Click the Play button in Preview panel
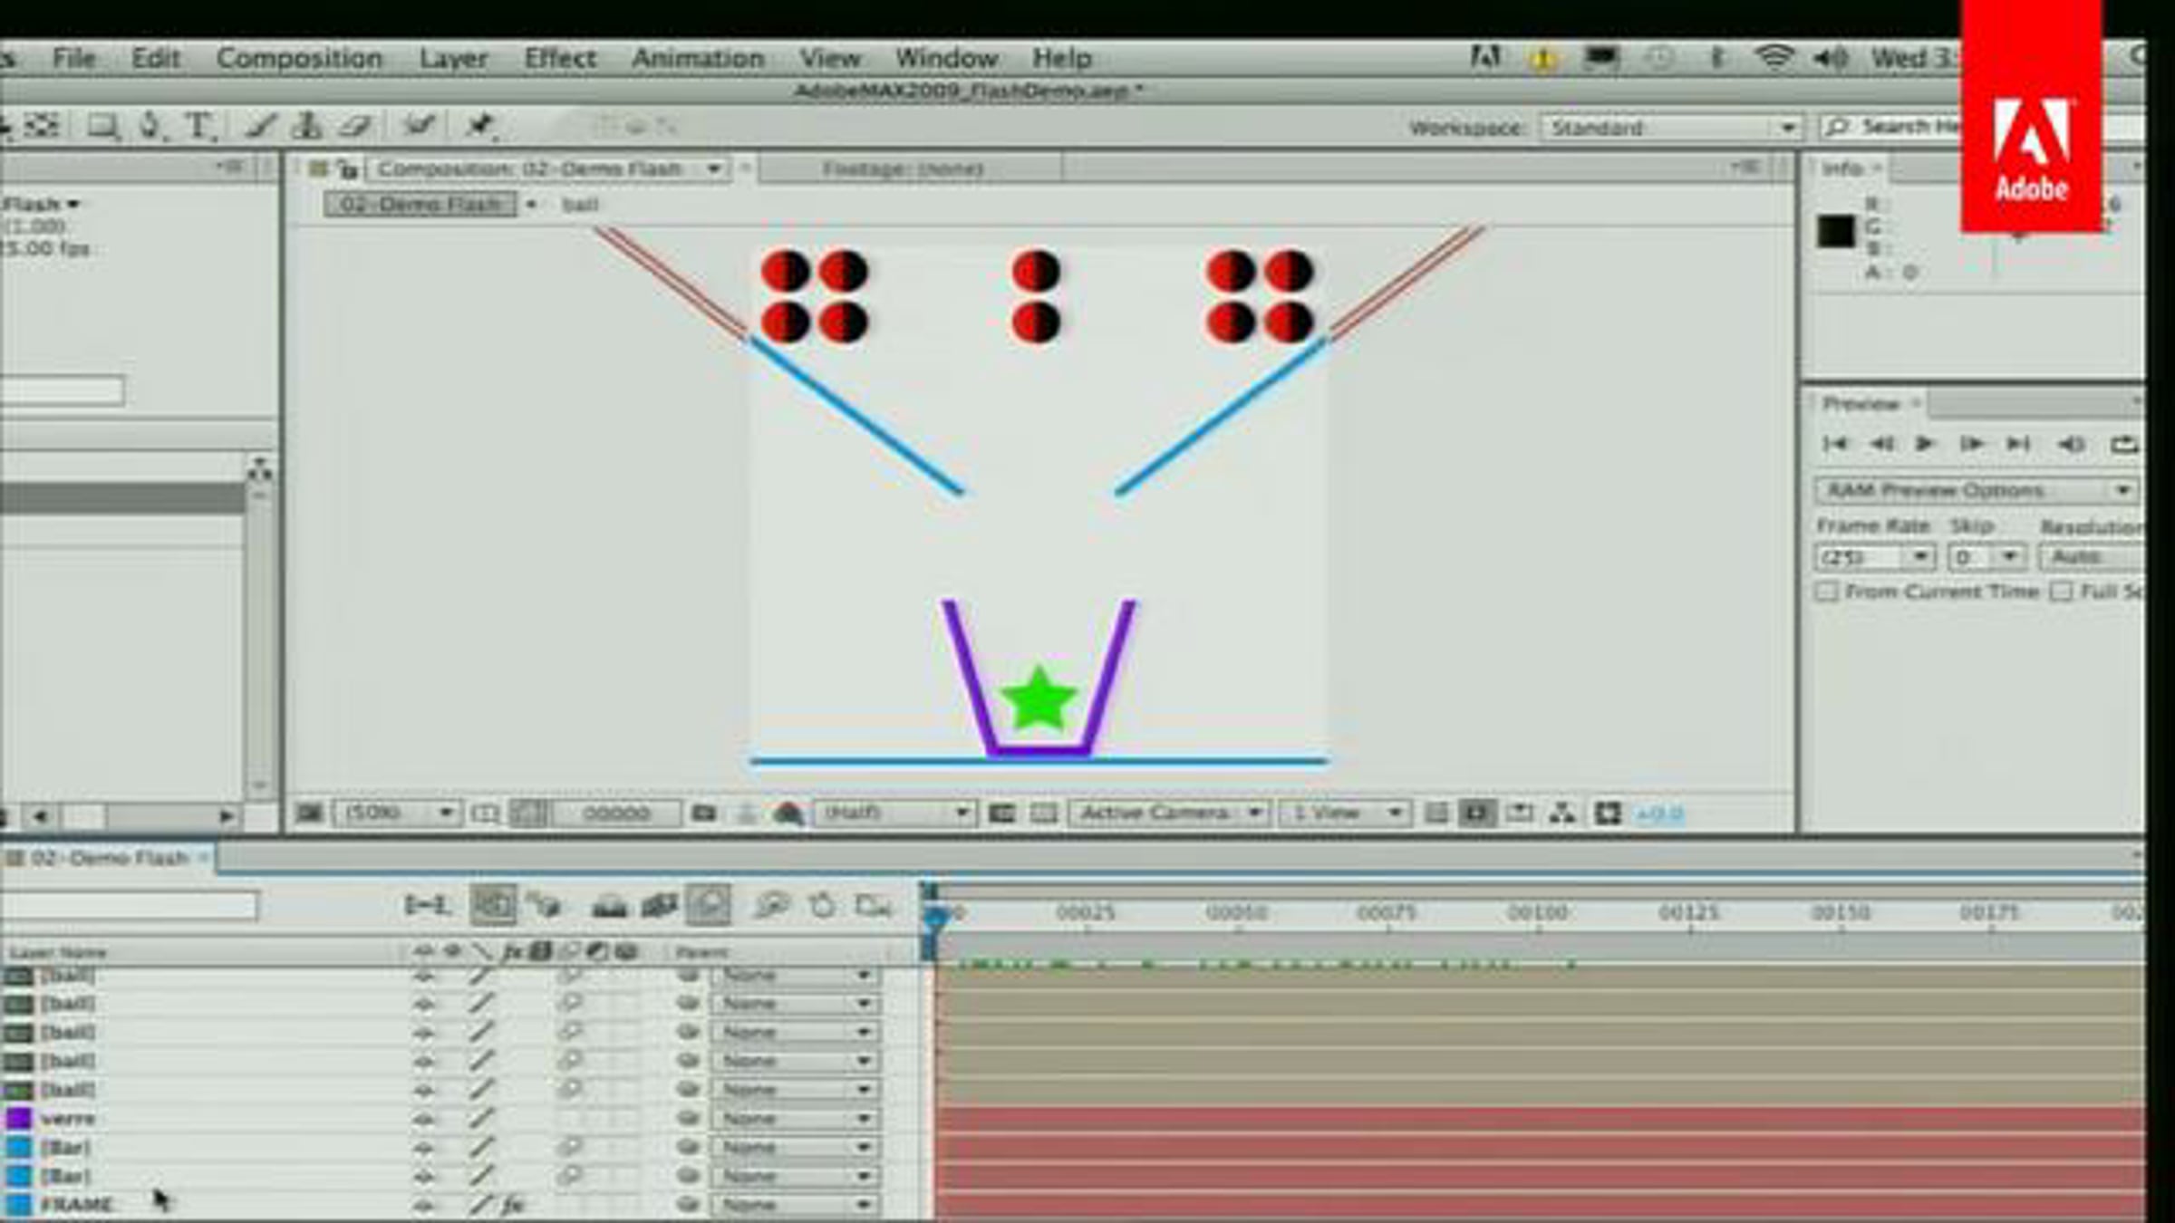Image resolution: width=2175 pixels, height=1223 pixels. 1925,444
